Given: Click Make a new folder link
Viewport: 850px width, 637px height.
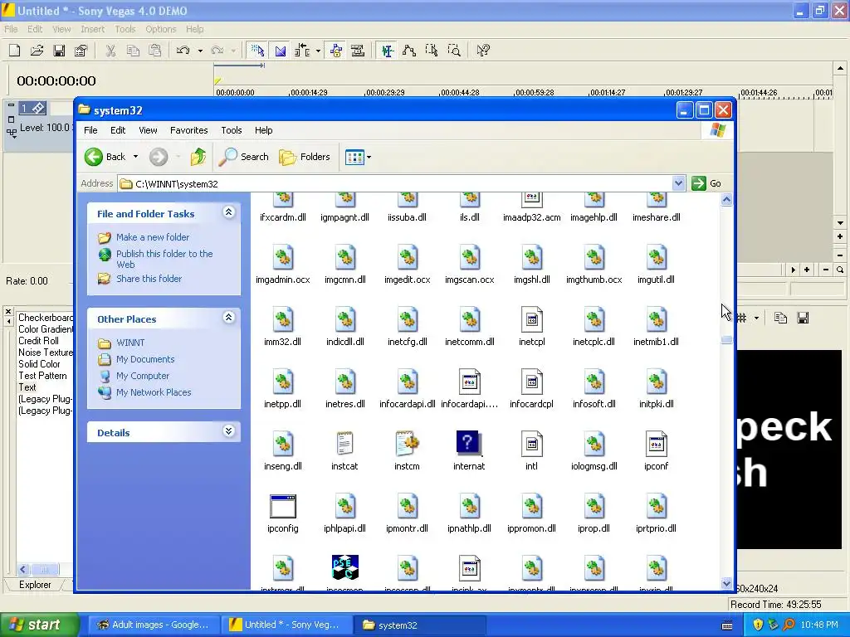Looking at the screenshot, I should (x=153, y=237).
